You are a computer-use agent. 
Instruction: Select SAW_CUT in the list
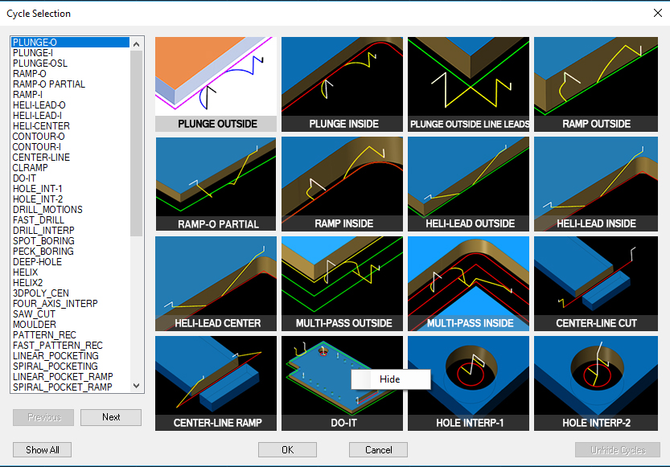coord(35,313)
